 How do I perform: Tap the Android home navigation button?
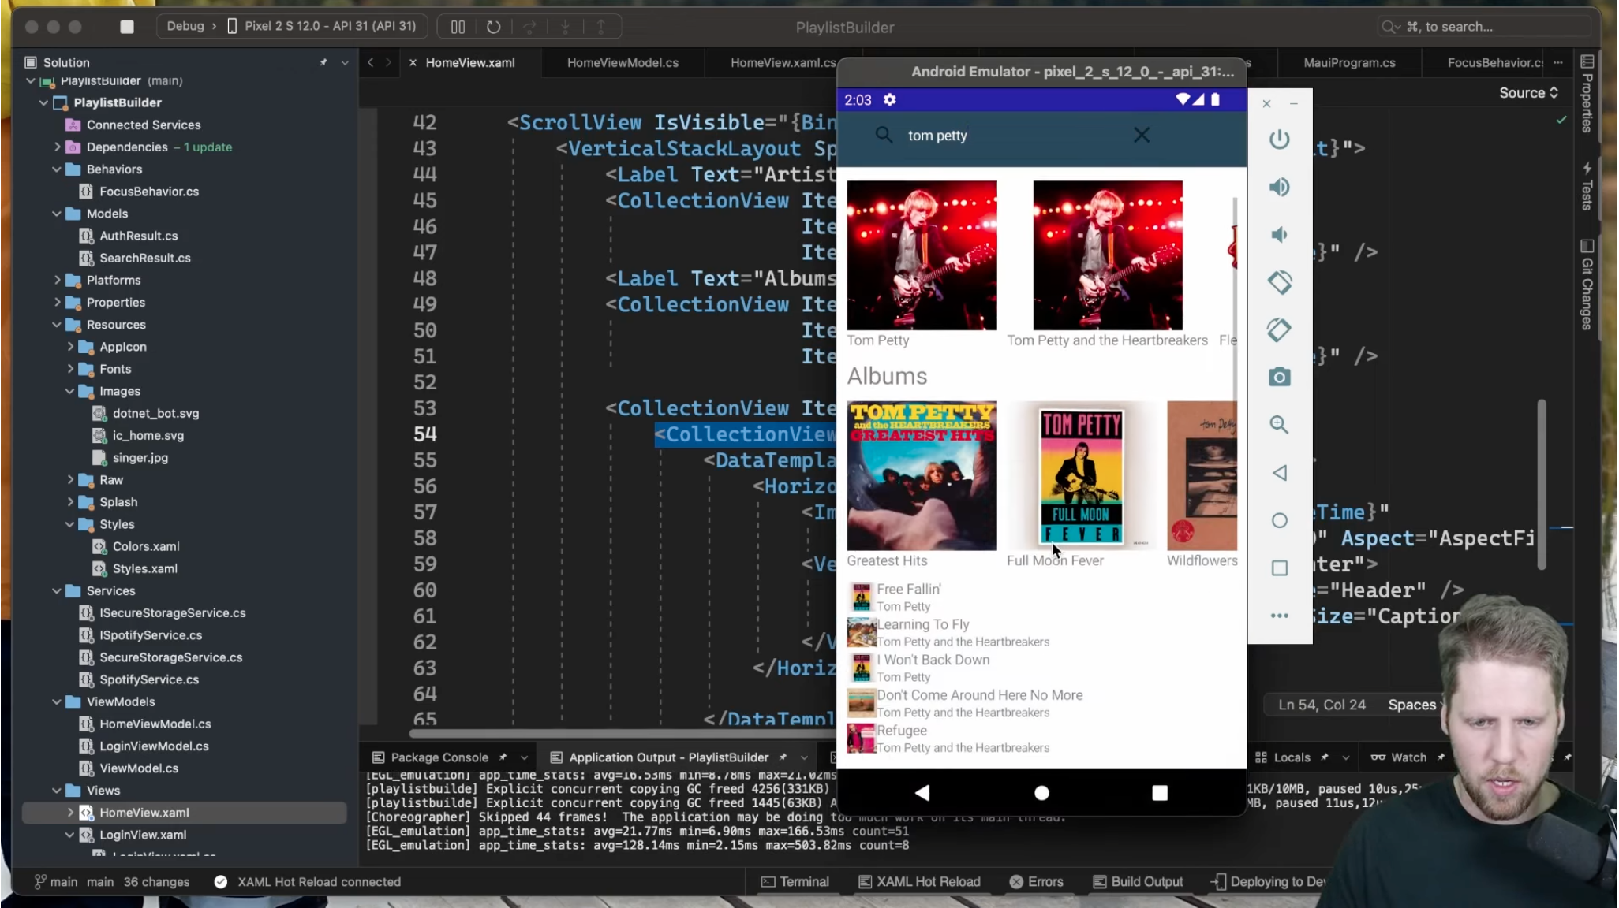1041,793
